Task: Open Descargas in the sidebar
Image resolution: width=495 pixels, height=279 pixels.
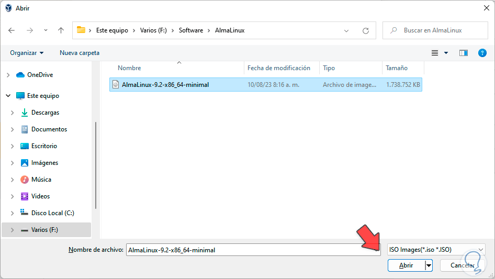Action: click(45, 113)
